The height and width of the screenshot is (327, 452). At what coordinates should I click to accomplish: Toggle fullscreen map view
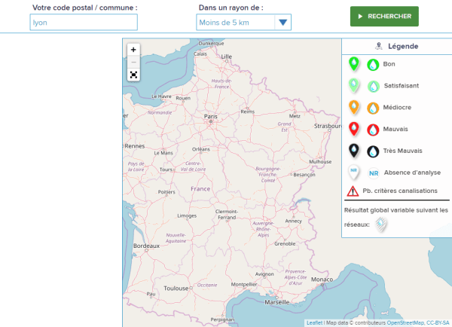[133, 75]
